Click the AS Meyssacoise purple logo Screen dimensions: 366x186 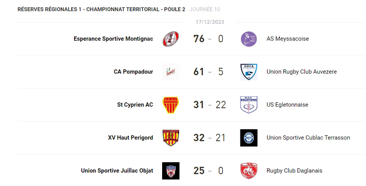pyautogui.click(x=249, y=39)
